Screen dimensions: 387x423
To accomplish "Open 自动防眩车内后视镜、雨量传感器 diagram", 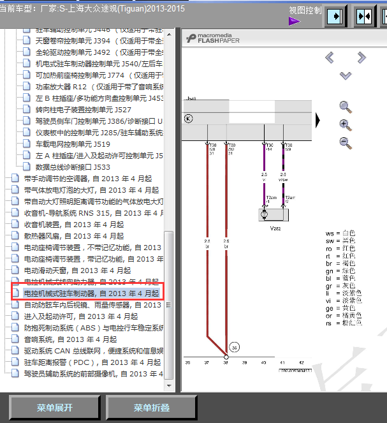I will 93,305.
